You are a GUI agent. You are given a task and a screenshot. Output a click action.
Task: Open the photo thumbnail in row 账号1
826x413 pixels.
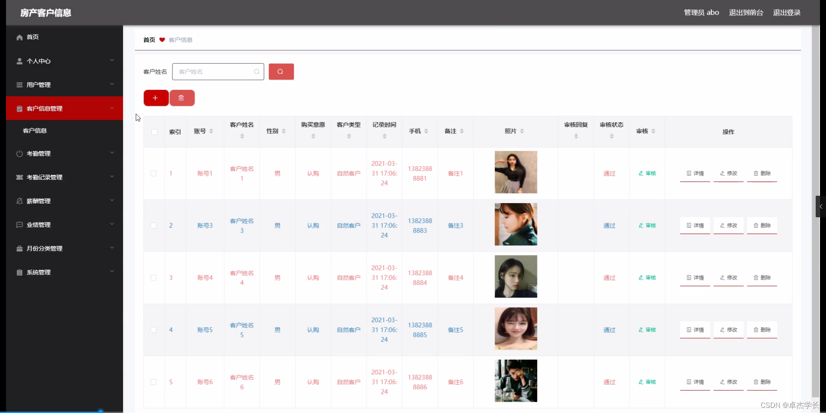click(x=516, y=172)
